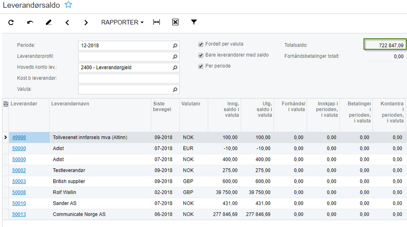Add Leverandørsaldo to favorites with star

(x=68, y=5)
